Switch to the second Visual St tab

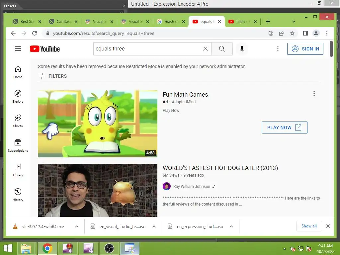135,22
